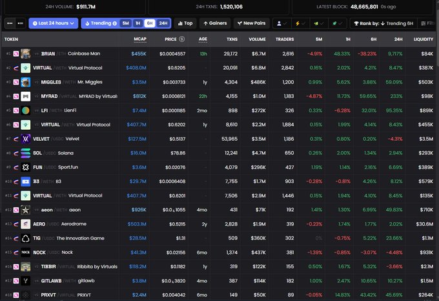The height and width of the screenshot is (301, 439).
Task: Click the Virtual Protocol logo in row #6
Action: 25,125
